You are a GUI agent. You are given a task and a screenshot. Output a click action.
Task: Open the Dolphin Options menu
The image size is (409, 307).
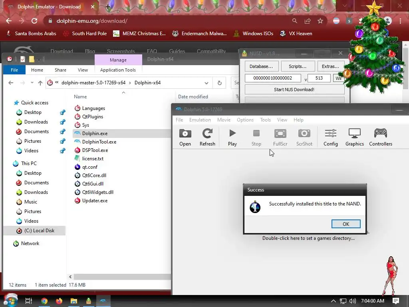click(245, 120)
